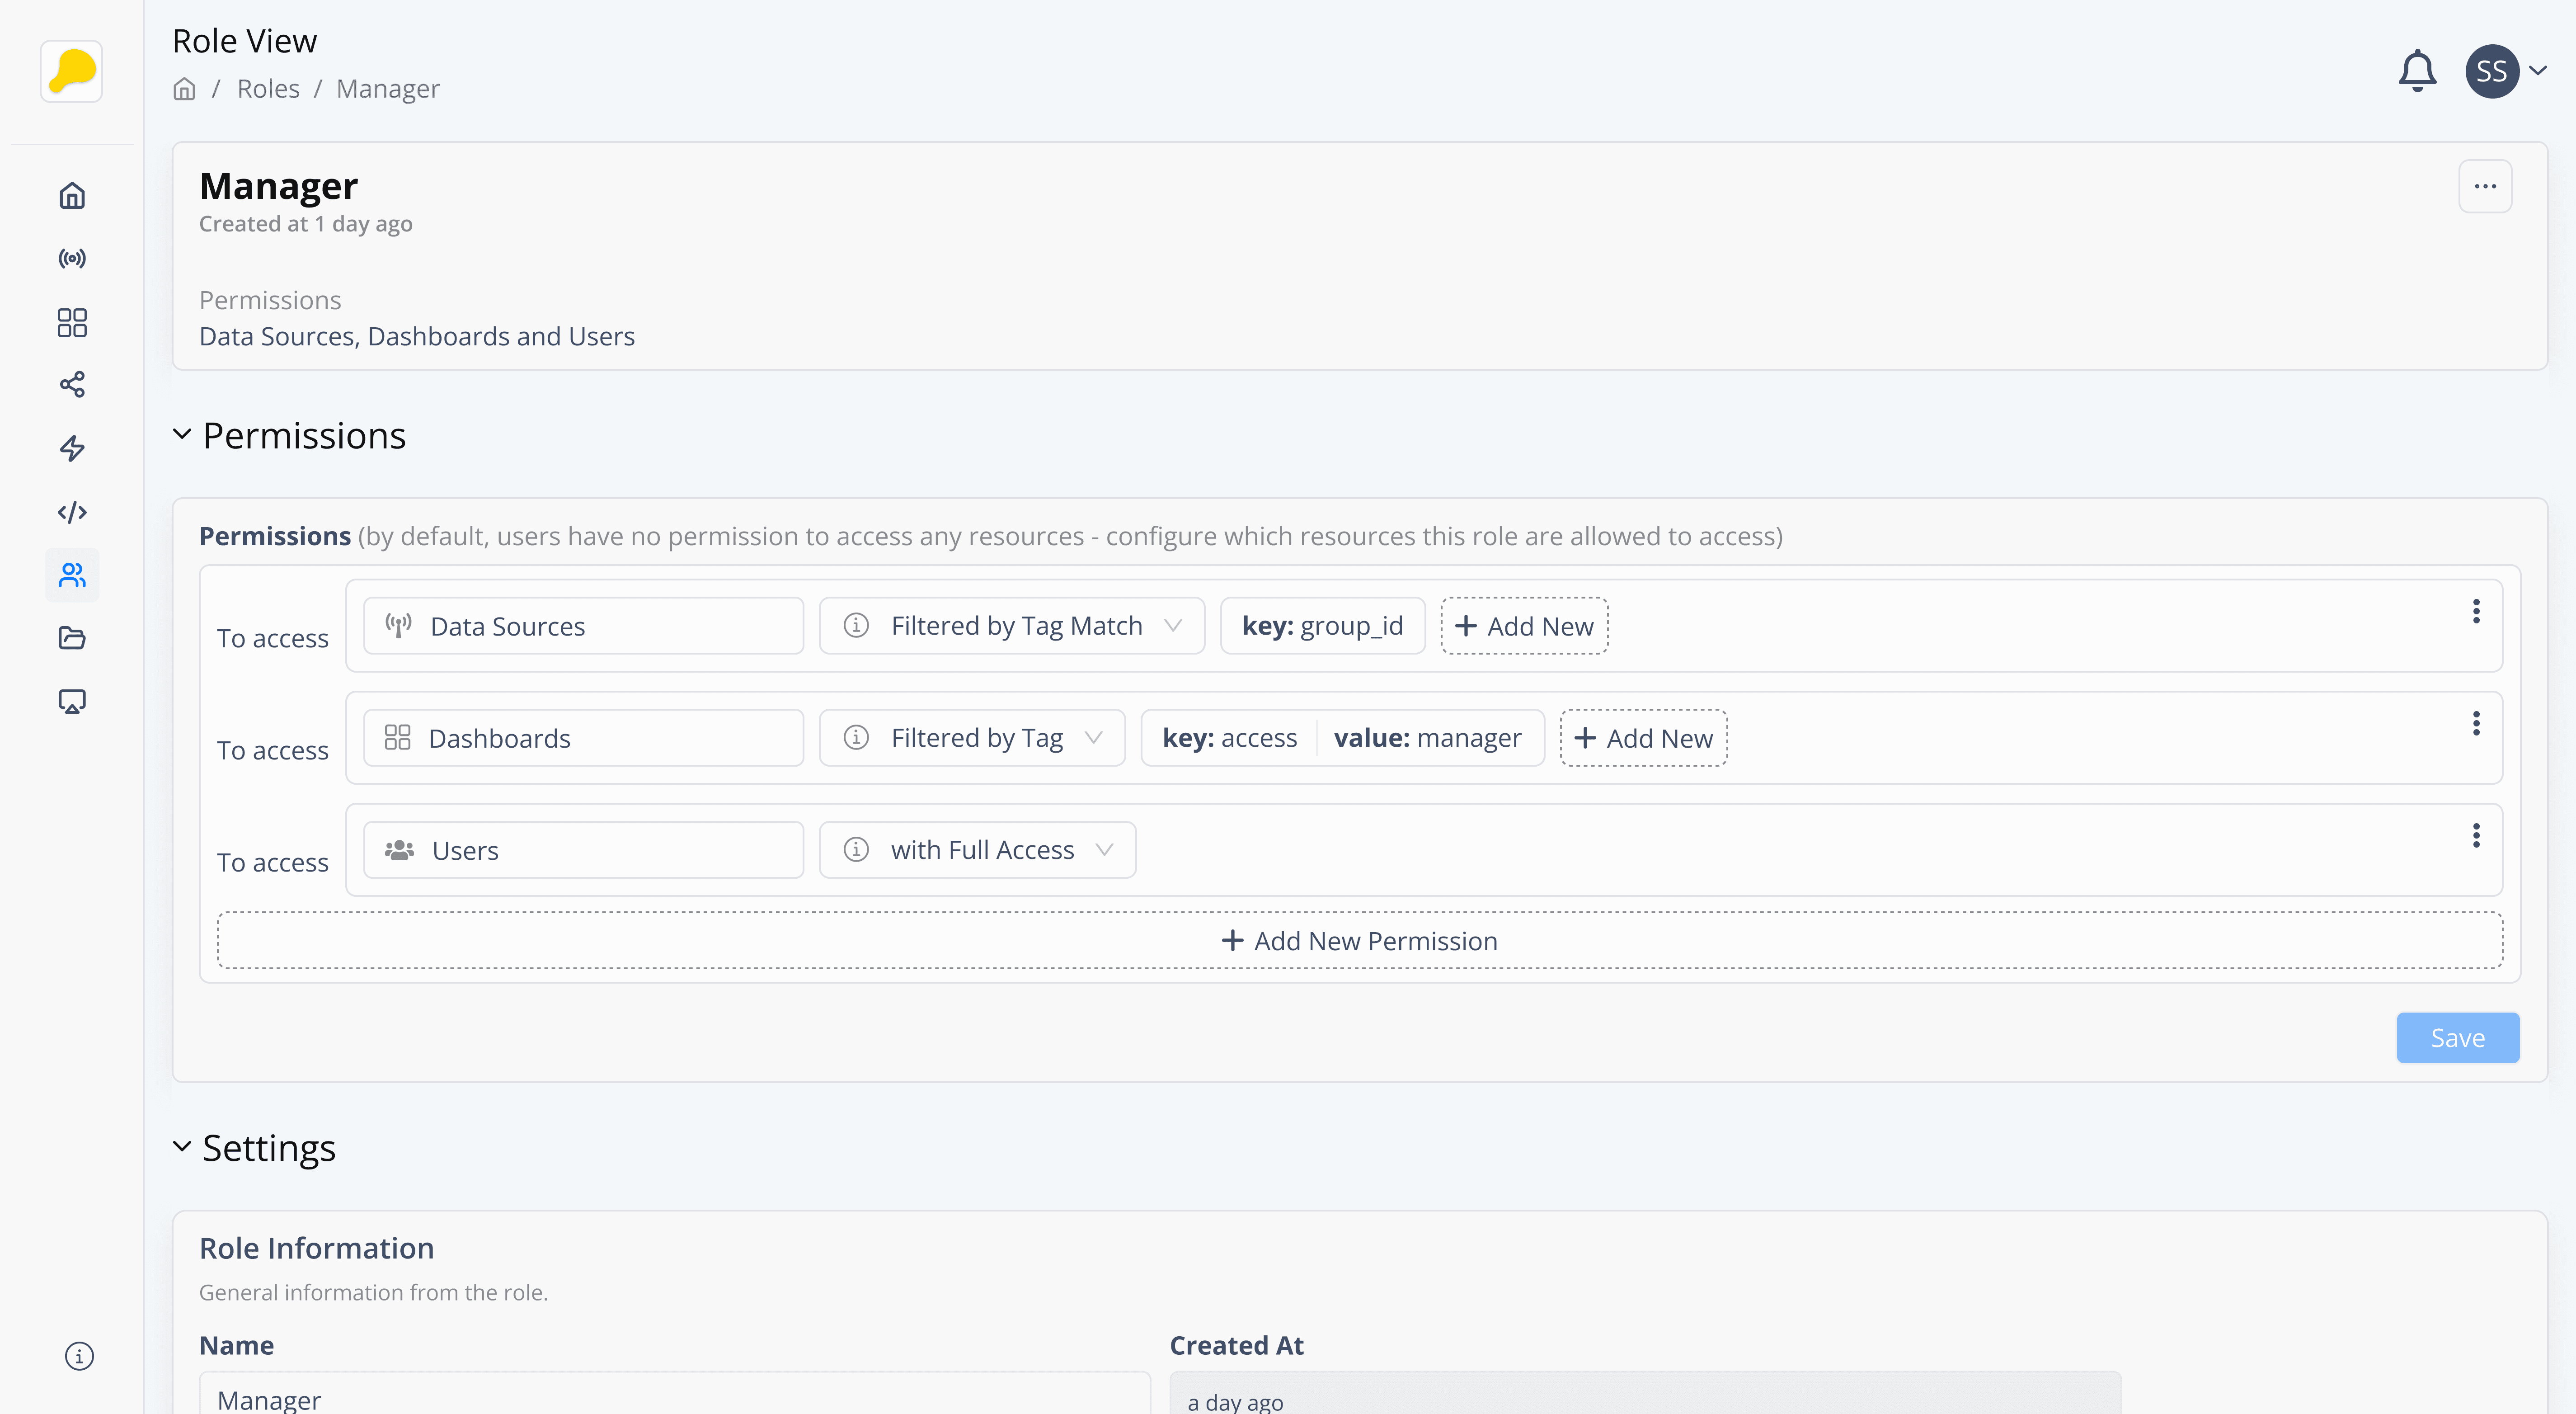Open the Filtered by Tag Match dropdown
The image size is (2576, 1414).
point(1012,626)
